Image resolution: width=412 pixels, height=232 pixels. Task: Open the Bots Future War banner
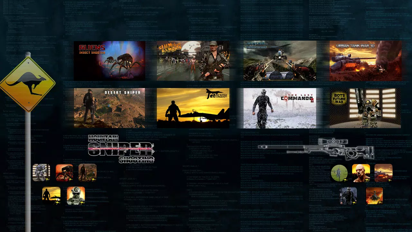(x=365, y=108)
